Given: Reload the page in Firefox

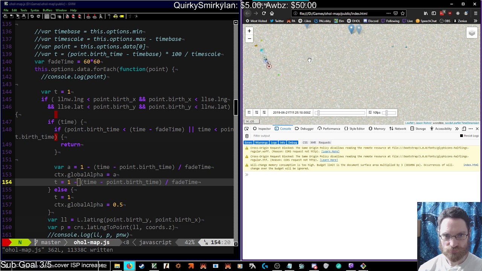Looking at the screenshot, I should coord(264,13).
